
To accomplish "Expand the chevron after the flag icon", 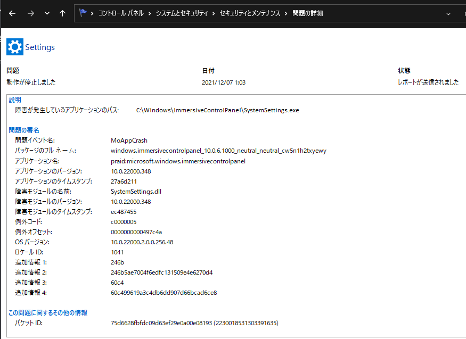I will tap(92, 13).
